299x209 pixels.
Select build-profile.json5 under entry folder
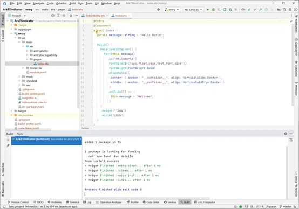pyautogui.click(x=33, y=94)
